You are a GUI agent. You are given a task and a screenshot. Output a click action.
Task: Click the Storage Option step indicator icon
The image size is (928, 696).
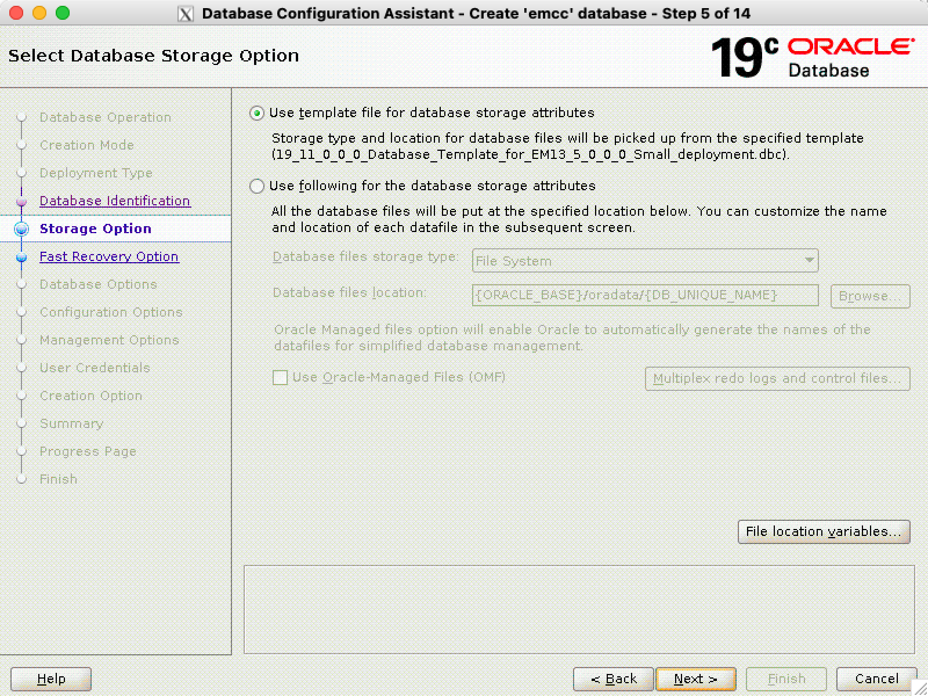[21, 229]
